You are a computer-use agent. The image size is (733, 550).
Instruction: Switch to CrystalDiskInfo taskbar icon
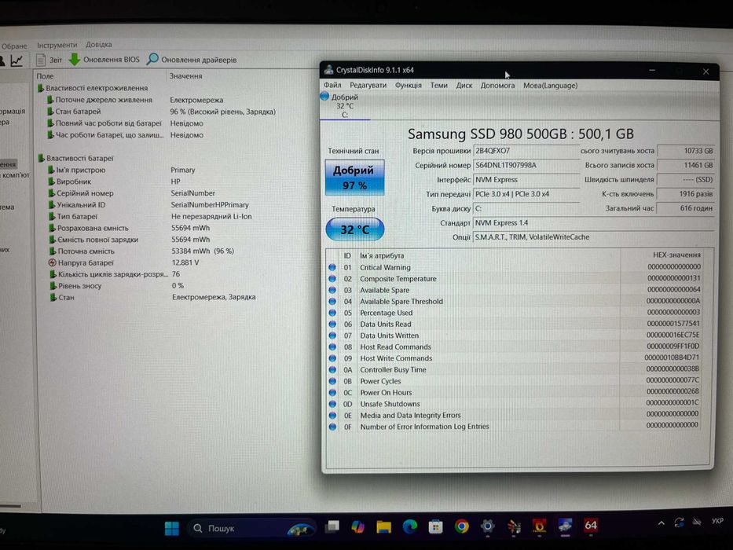[x=565, y=525]
